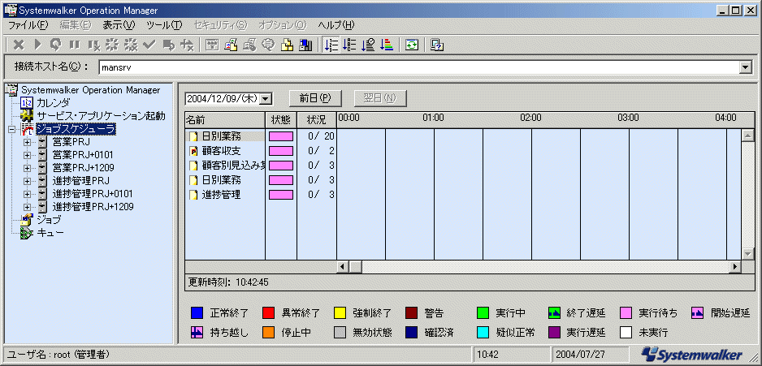Click the horizontal scrollbar right arrow

click(x=735, y=266)
